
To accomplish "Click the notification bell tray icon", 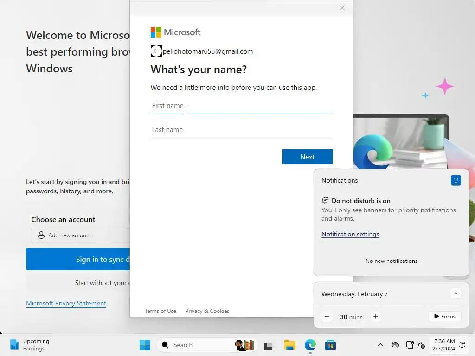I will 462,345.
